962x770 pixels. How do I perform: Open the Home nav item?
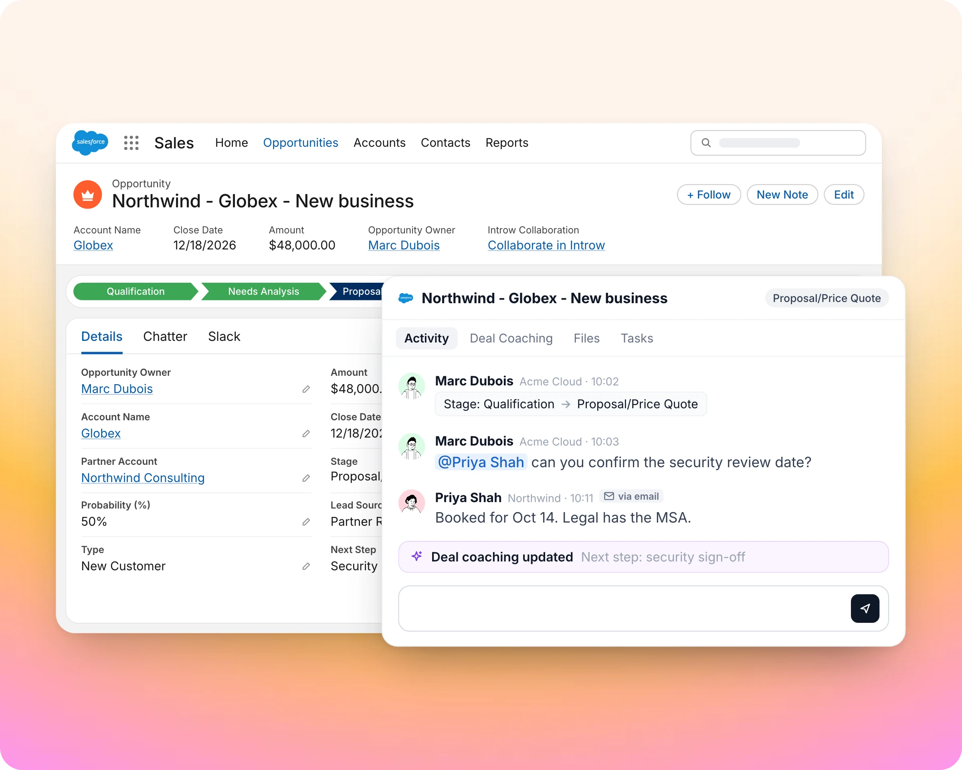[232, 143]
